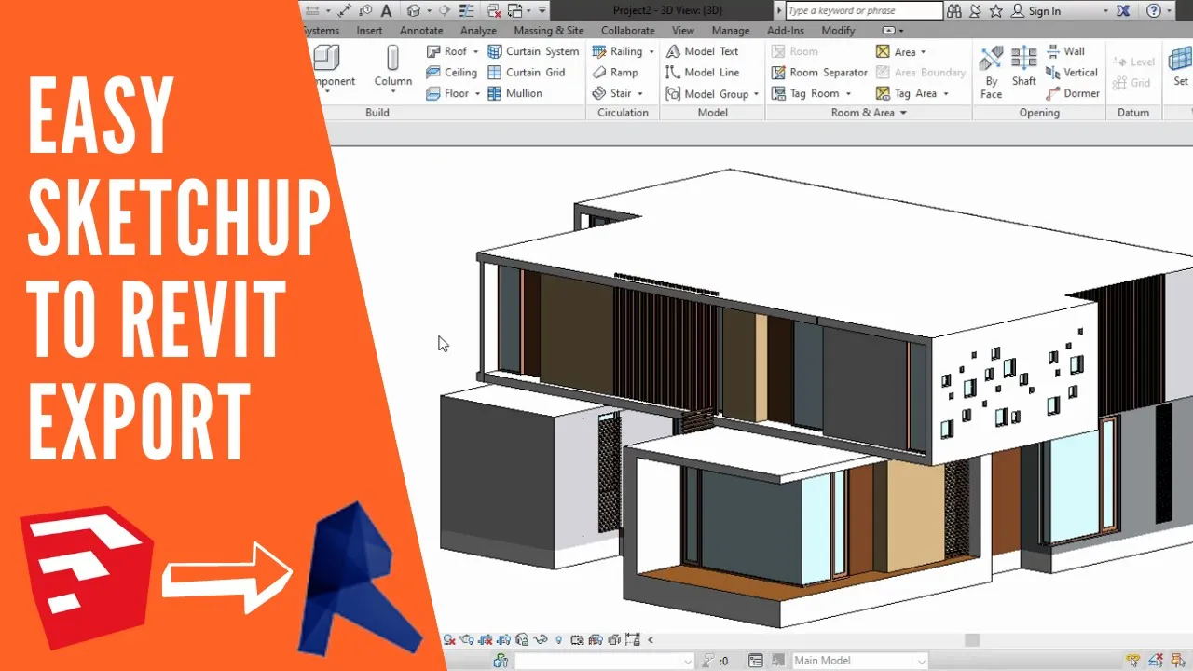The height and width of the screenshot is (671, 1193).
Task: Expand the Floor dropdown arrow
Action: (x=477, y=94)
